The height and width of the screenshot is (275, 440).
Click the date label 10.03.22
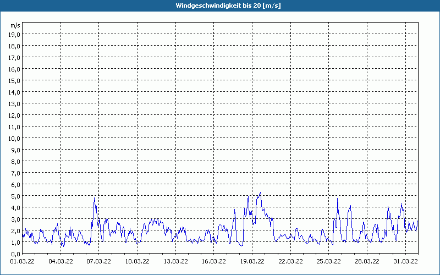point(137,261)
